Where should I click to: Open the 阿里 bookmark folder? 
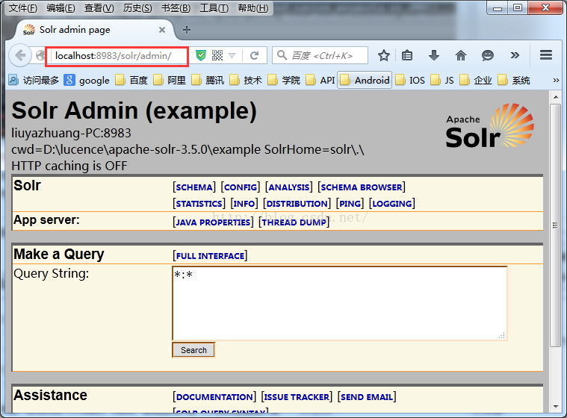coord(170,80)
